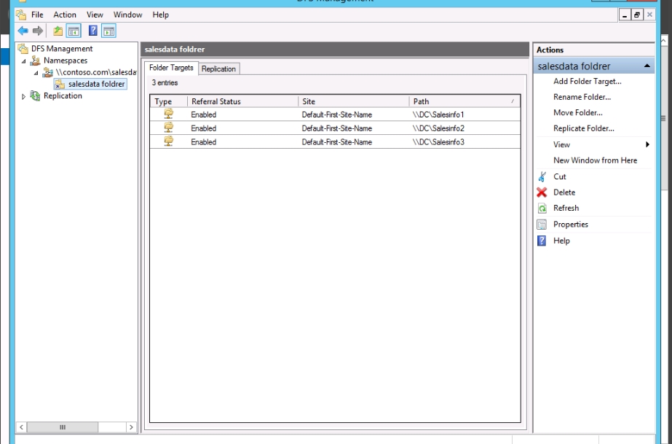
Task: Collapse the \\contoso.com namespace node
Action: [36, 73]
